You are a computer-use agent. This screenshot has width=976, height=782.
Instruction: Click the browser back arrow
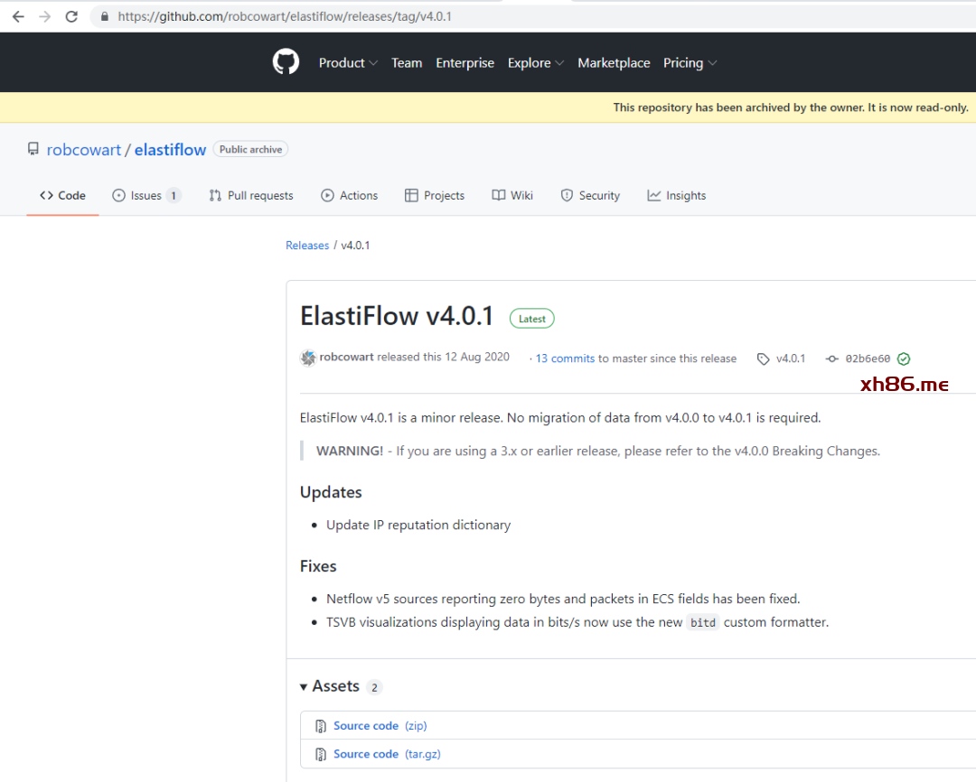pos(18,16)
